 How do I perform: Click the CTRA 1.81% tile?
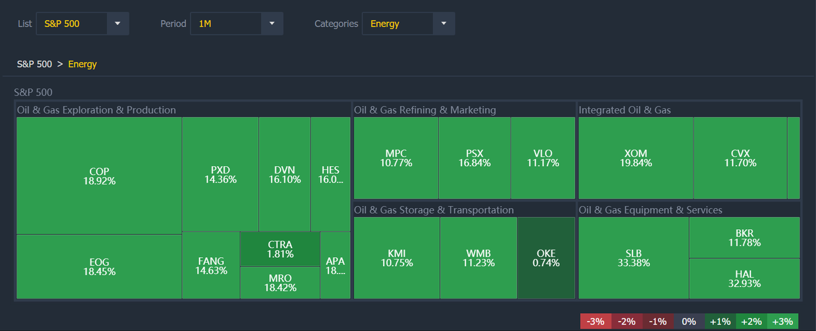(280, 249)
